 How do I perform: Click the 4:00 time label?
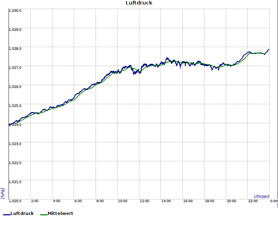click(57, 201)
